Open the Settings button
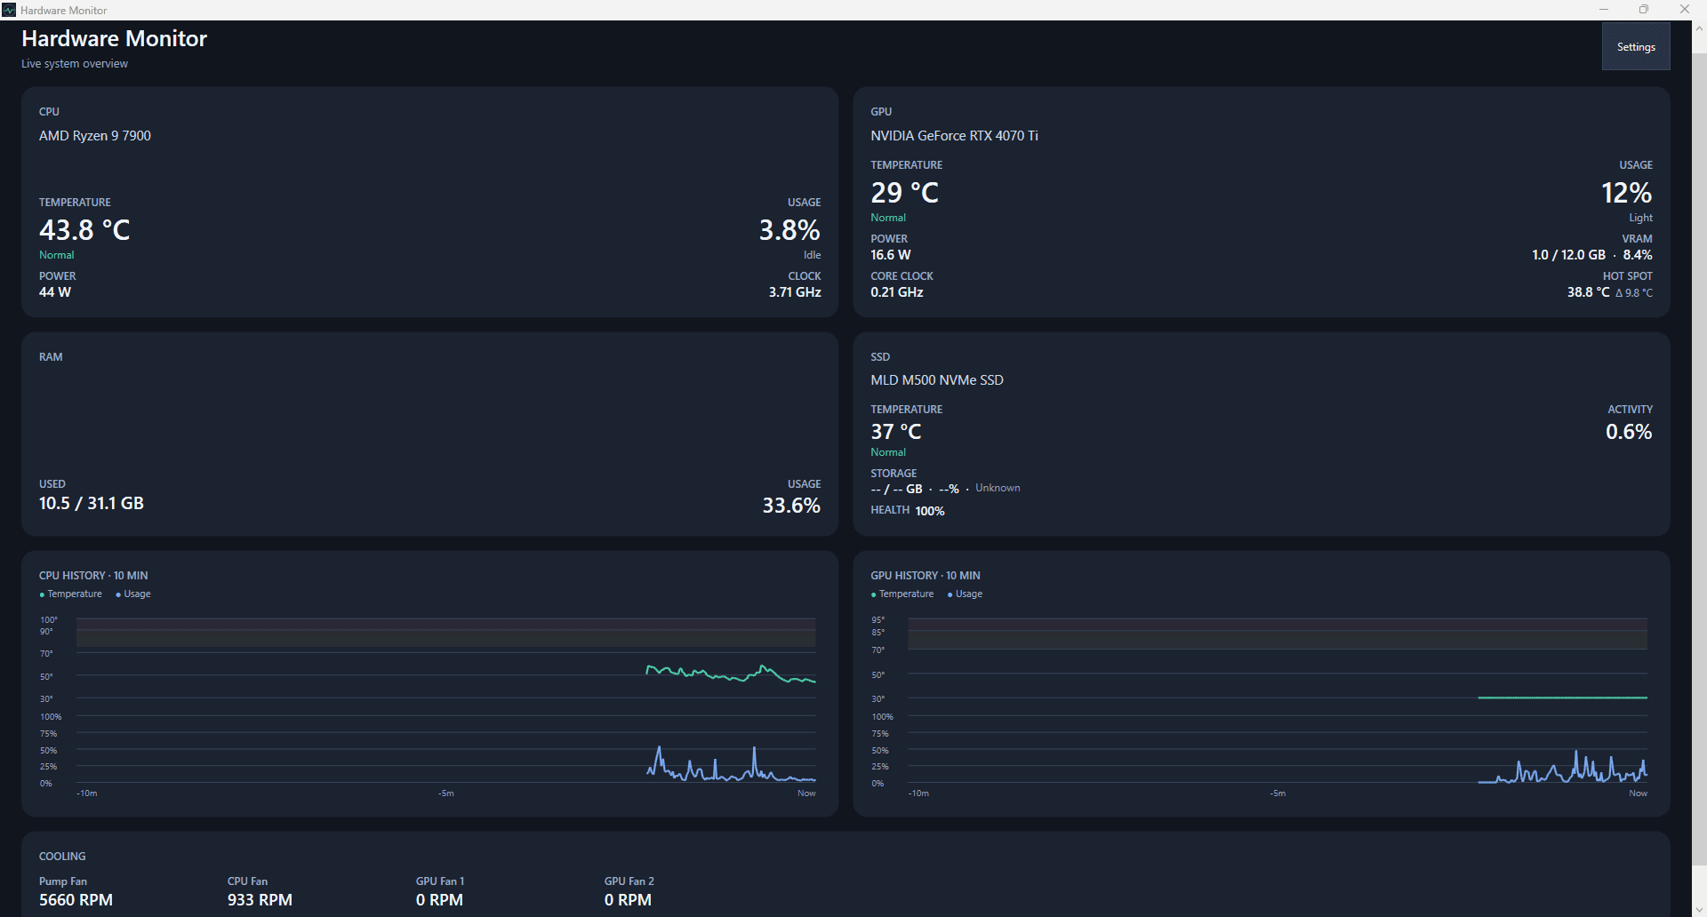Screen dimensions: 1707x917 1636,46
